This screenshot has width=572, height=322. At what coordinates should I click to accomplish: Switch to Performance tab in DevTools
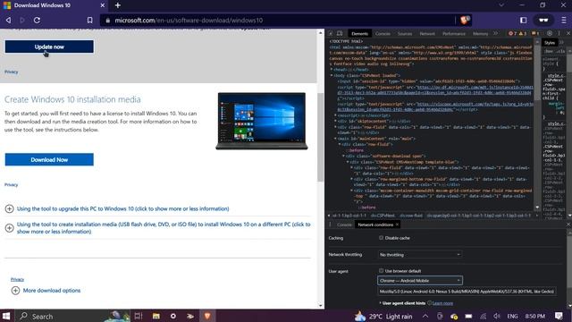tap(454, 34)
